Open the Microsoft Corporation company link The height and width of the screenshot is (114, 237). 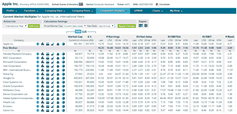tap(15, 62)
